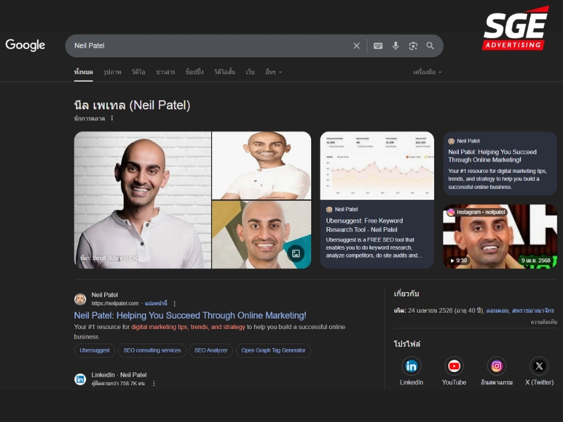563x422 pixels.
Task: Open the three-dot menu for the neilpatel.com result
Action: coord(175,304)
